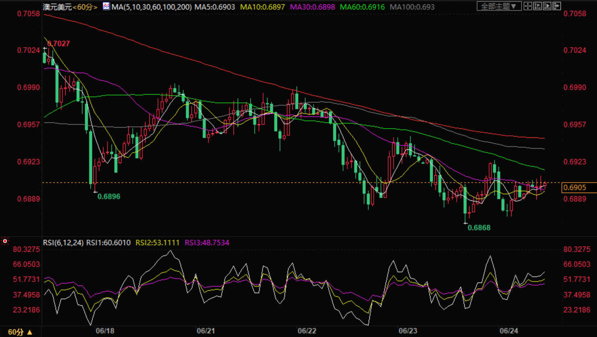Click the left price axis label 0.7058
The height and width of the screenshot is (337, 597).
click(28, 14)
